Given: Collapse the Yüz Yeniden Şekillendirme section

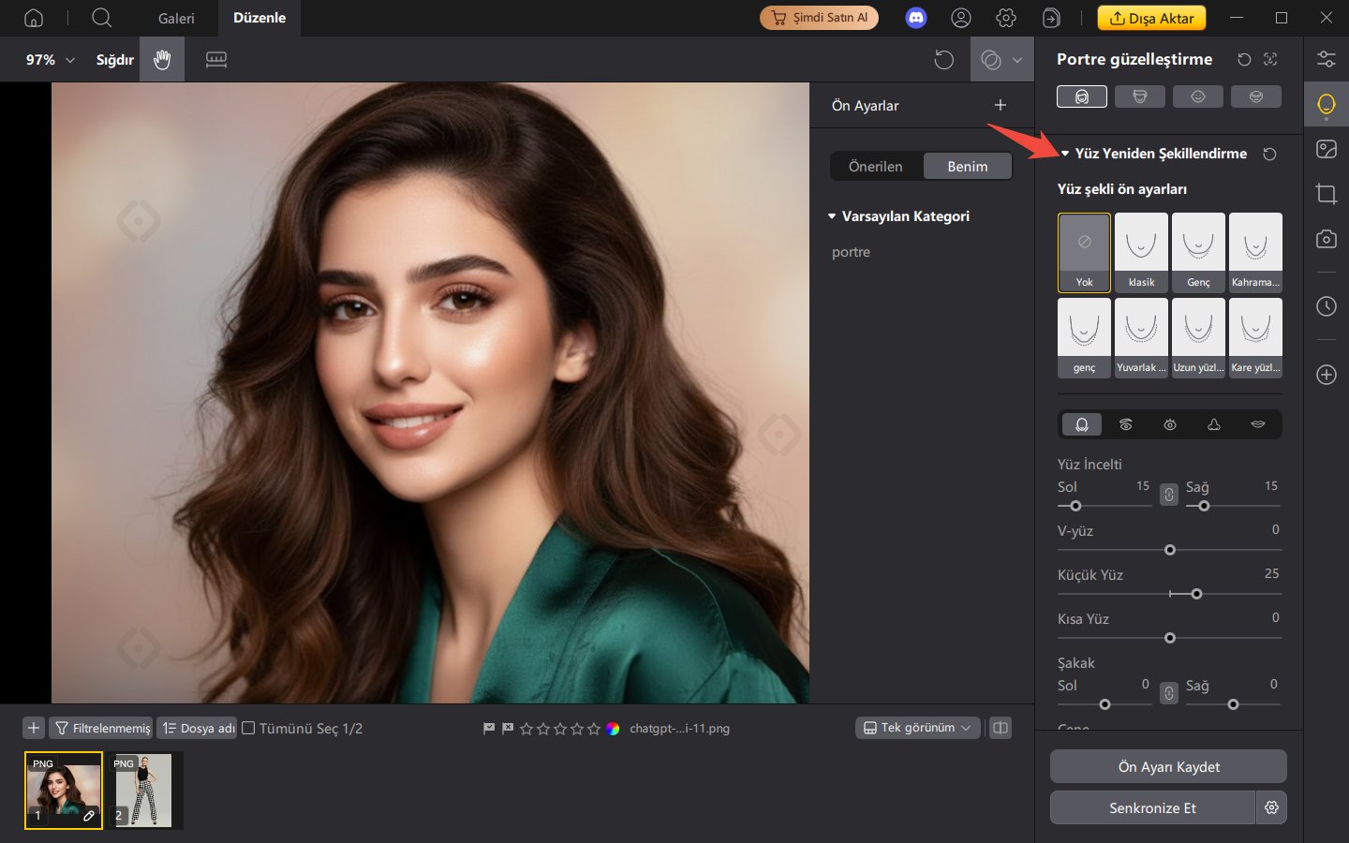Looking at the screenshot, I should [1064, 153].
